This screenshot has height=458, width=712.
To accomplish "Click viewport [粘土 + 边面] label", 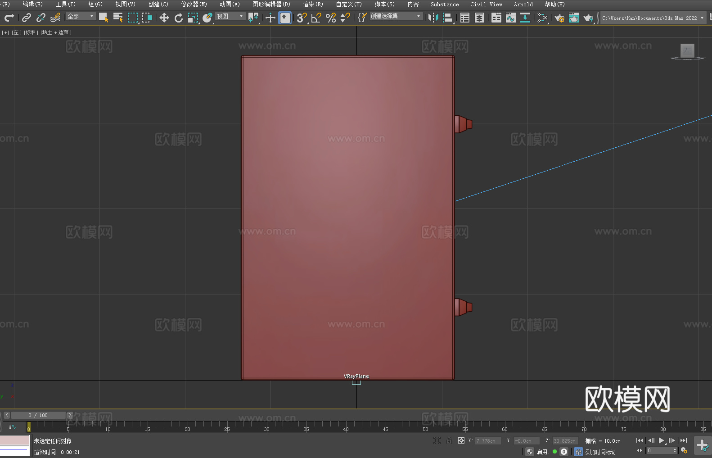I will click(x=56, y=32).
